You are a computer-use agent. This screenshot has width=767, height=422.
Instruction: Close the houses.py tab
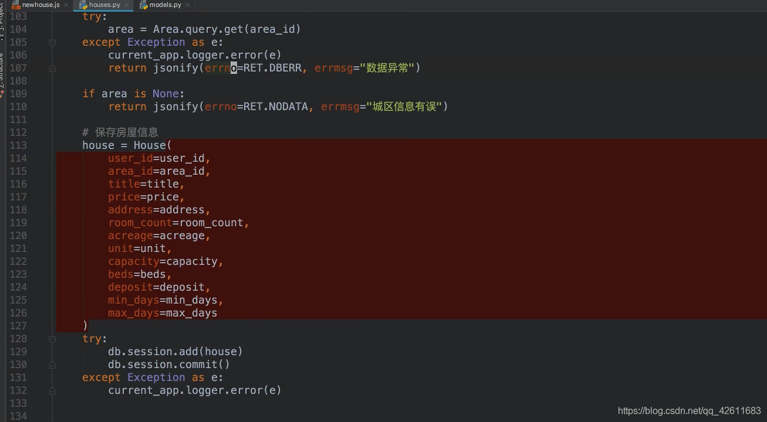pos(127,5)
